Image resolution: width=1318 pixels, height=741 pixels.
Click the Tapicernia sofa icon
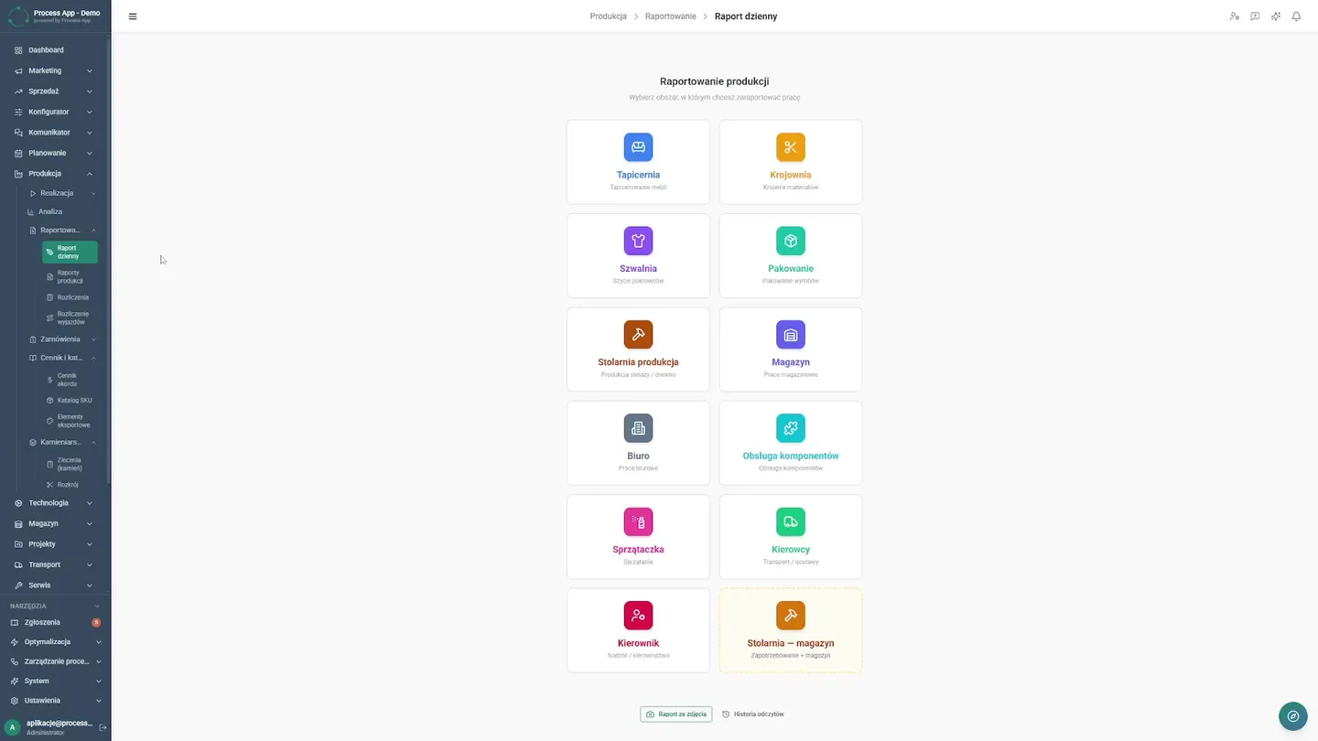pos(638,147)
